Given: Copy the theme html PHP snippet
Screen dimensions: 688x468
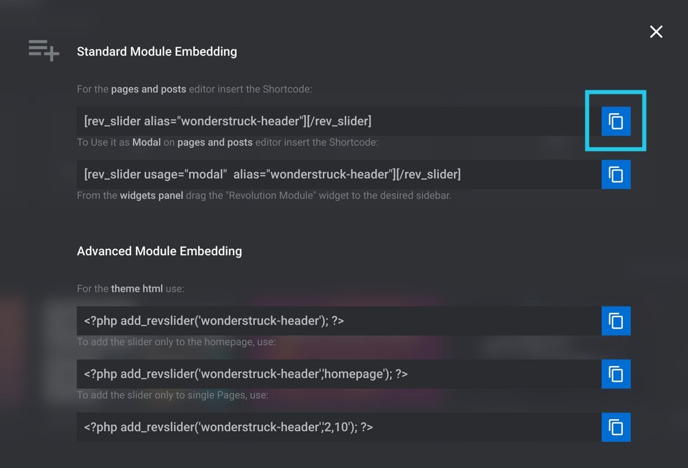Looking at the screenshot, I should pyautogui.click(x=616, y=321).
